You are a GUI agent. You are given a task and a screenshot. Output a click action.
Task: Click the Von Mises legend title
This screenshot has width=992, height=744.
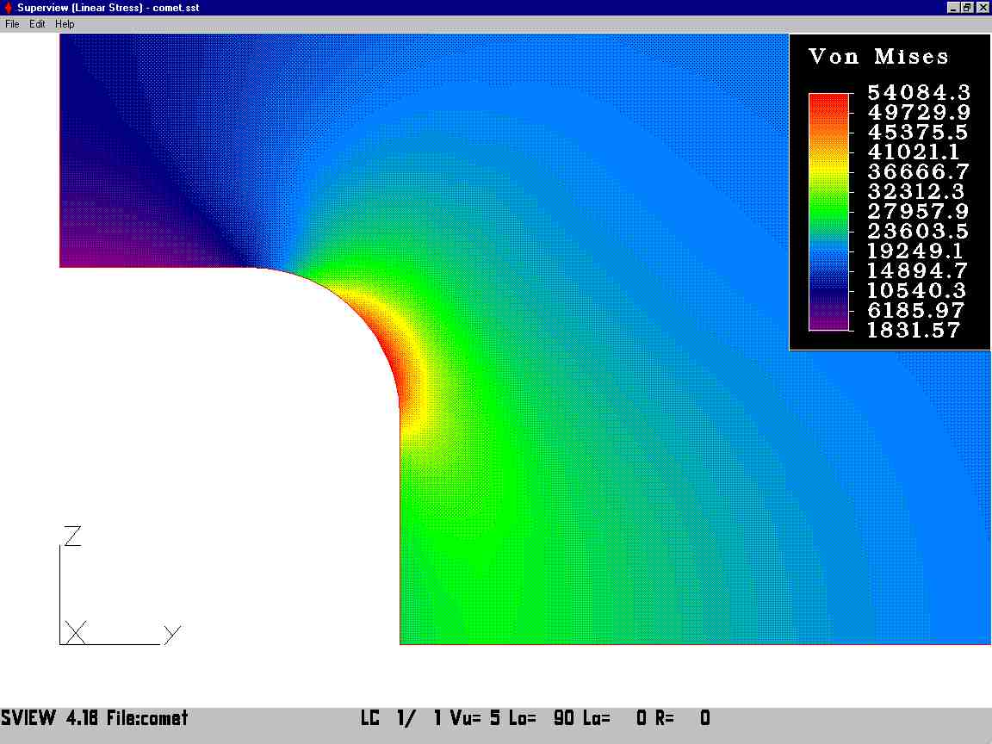point(878,56)
